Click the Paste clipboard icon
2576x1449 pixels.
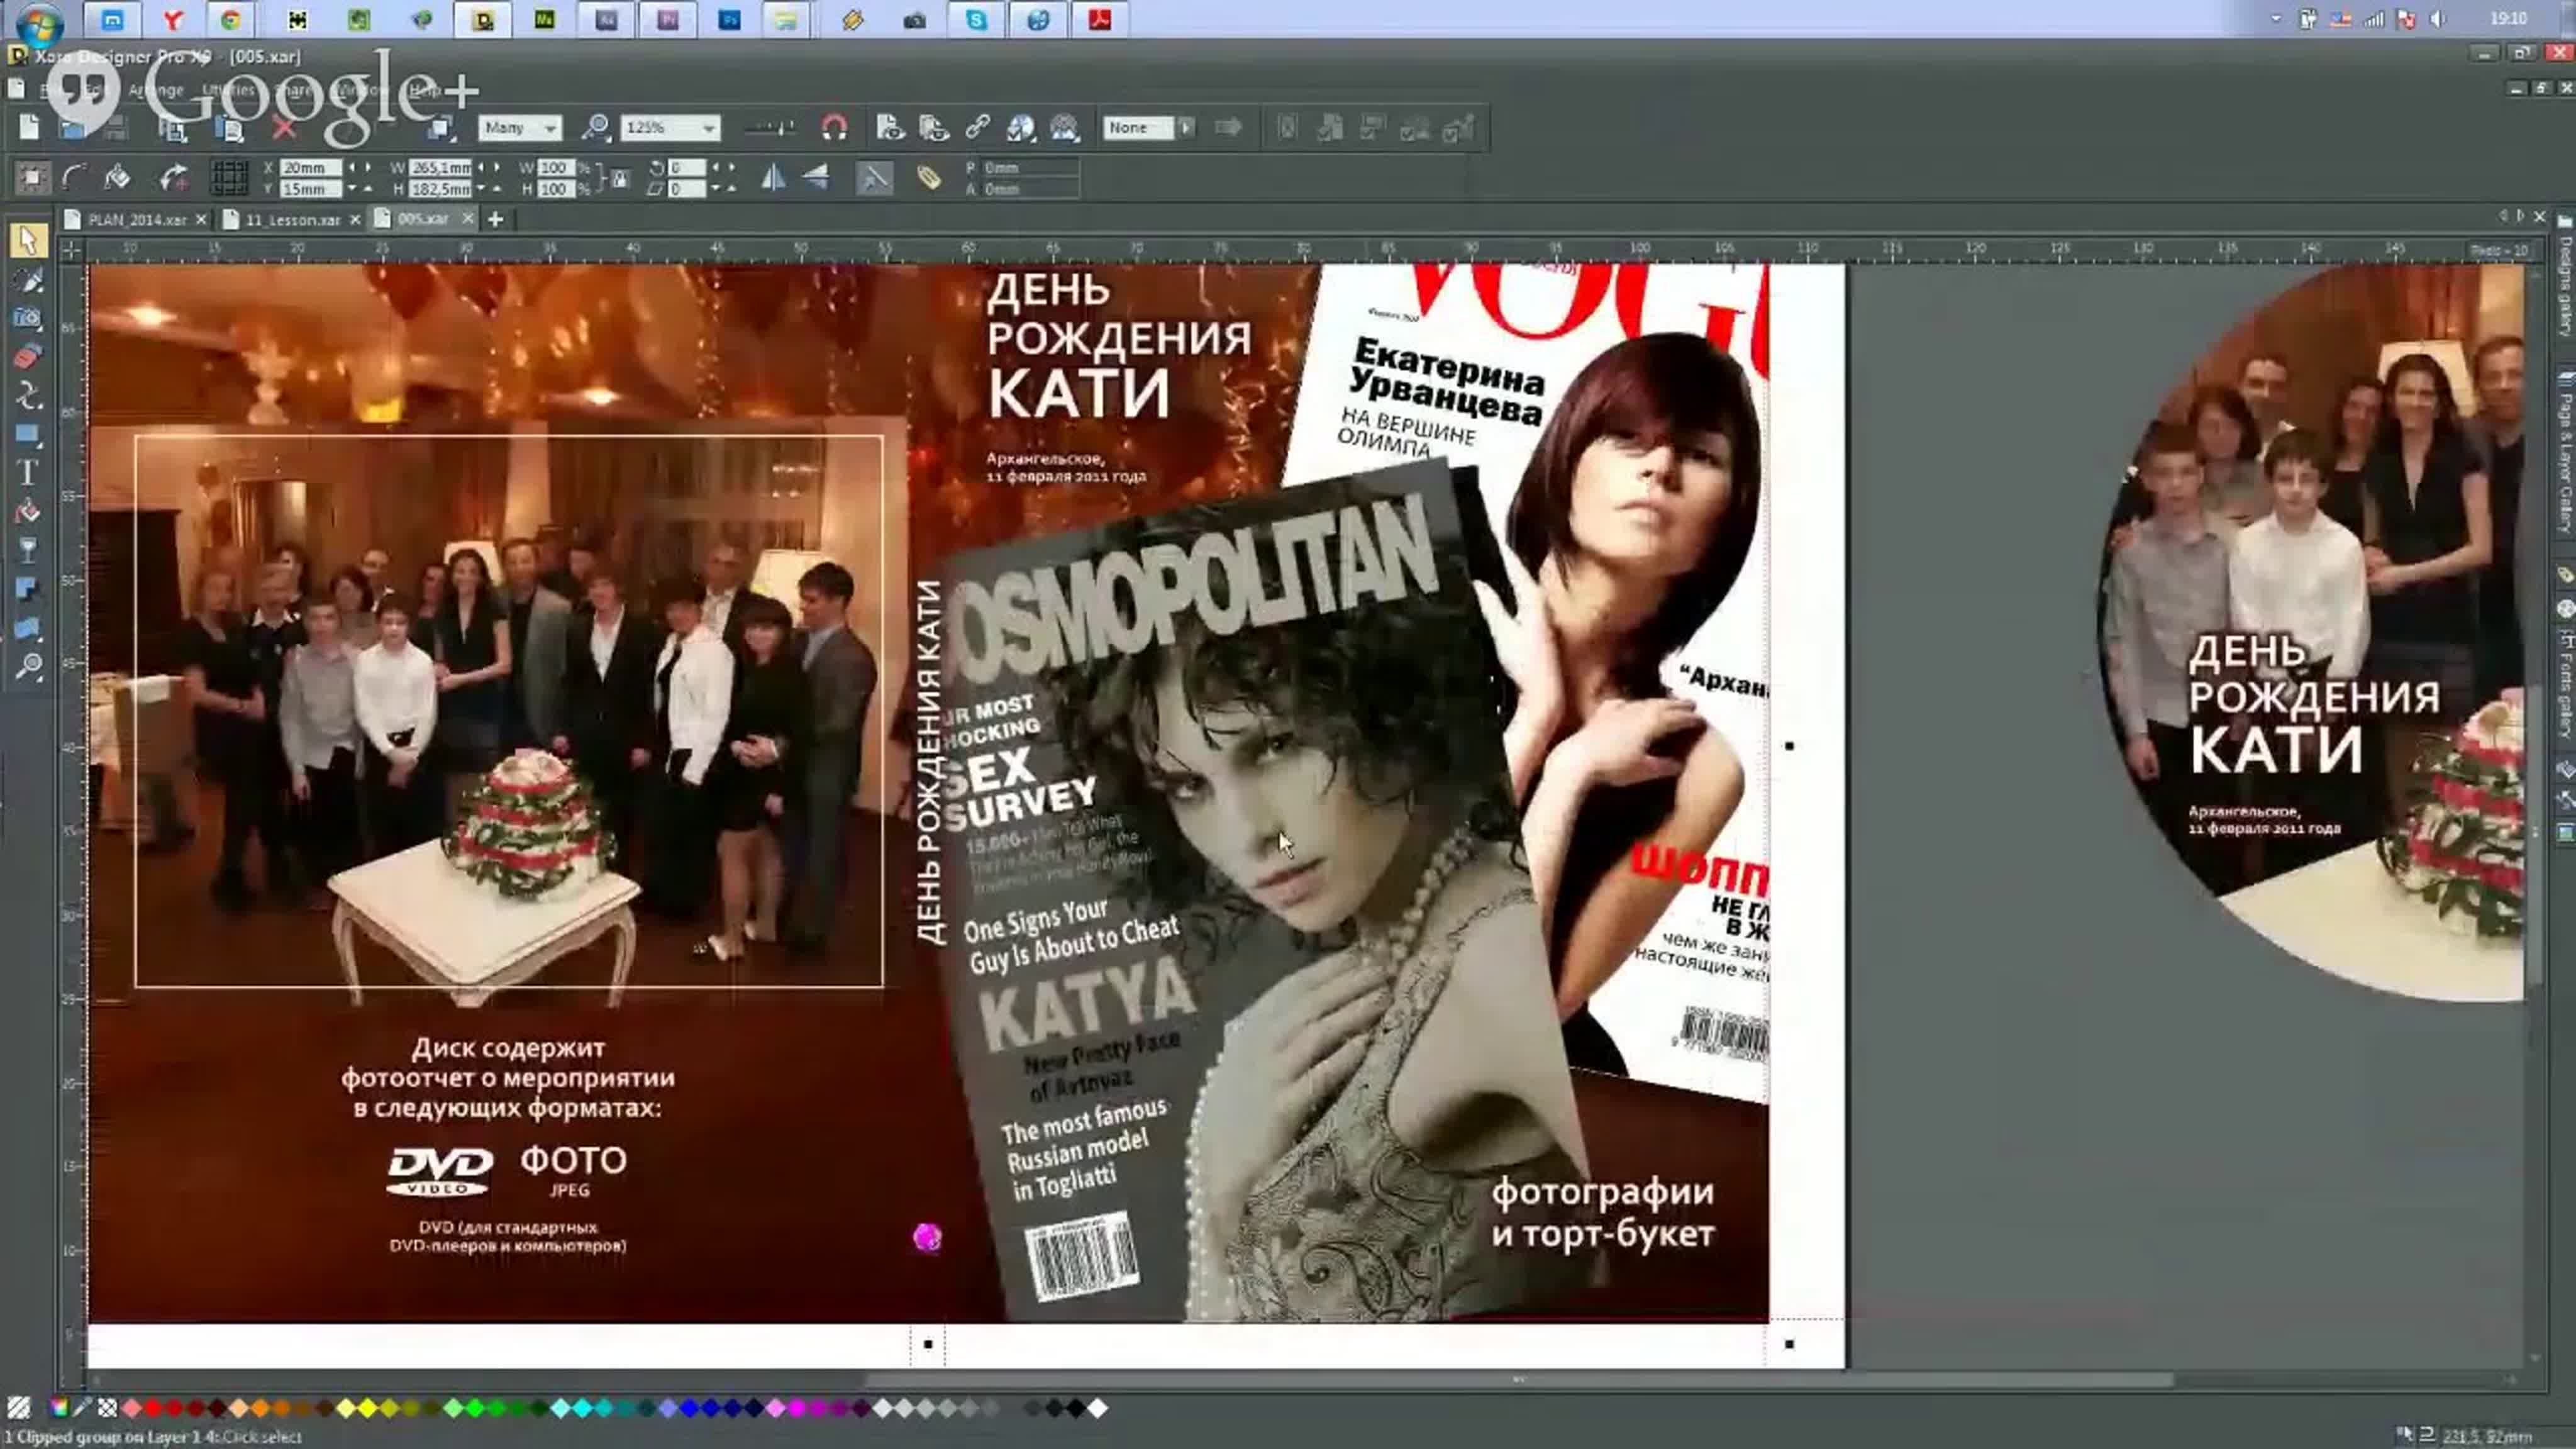pos(230,128)
